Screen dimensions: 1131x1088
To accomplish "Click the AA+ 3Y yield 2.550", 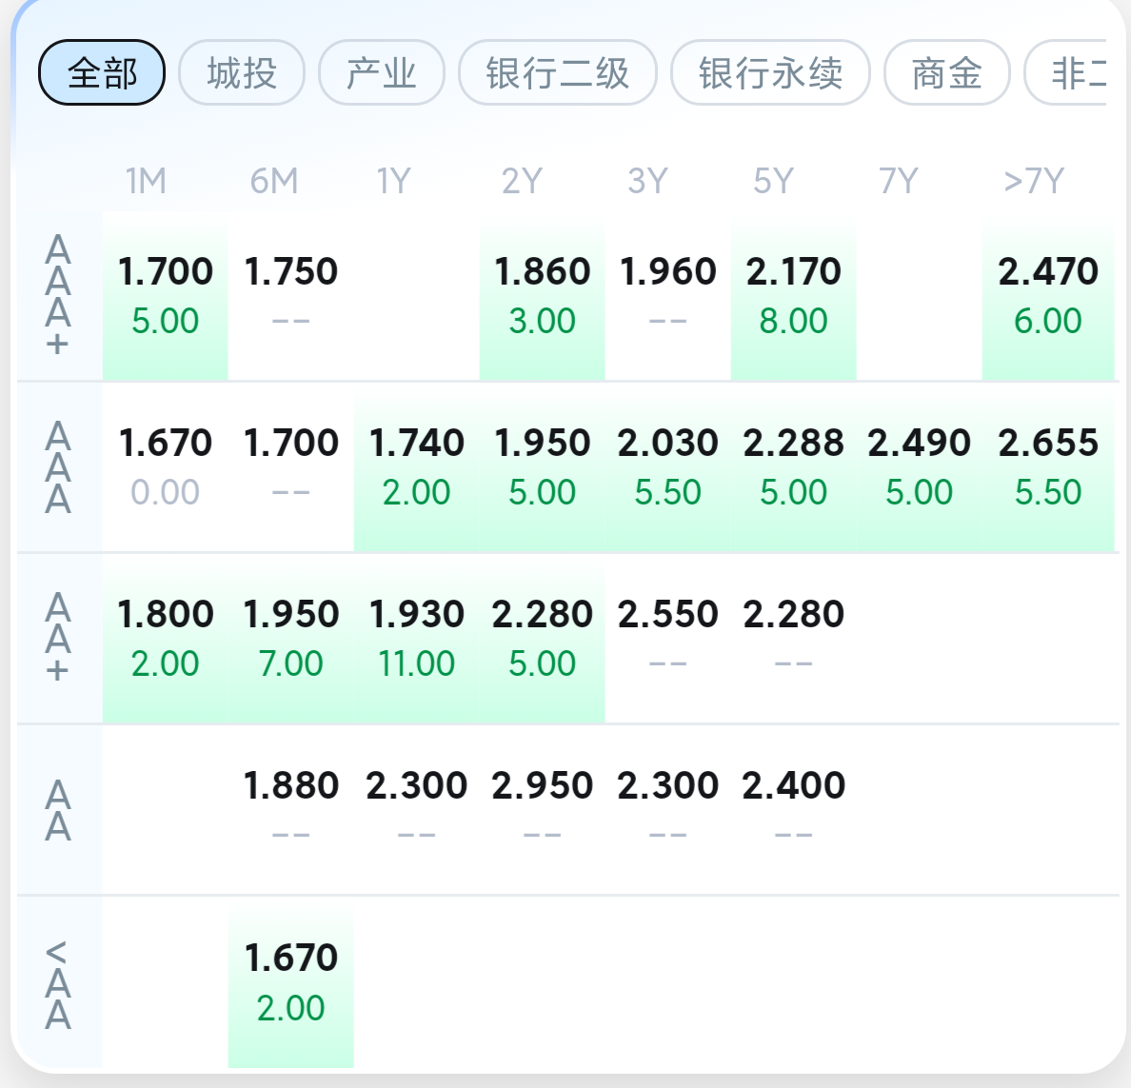I will click(x=667, y=638).
